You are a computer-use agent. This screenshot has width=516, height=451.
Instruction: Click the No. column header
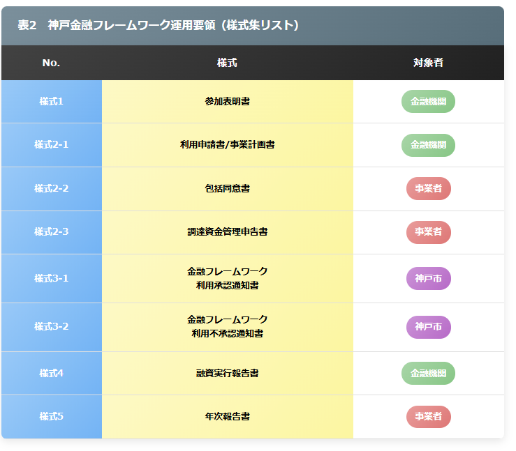point(51,63)
